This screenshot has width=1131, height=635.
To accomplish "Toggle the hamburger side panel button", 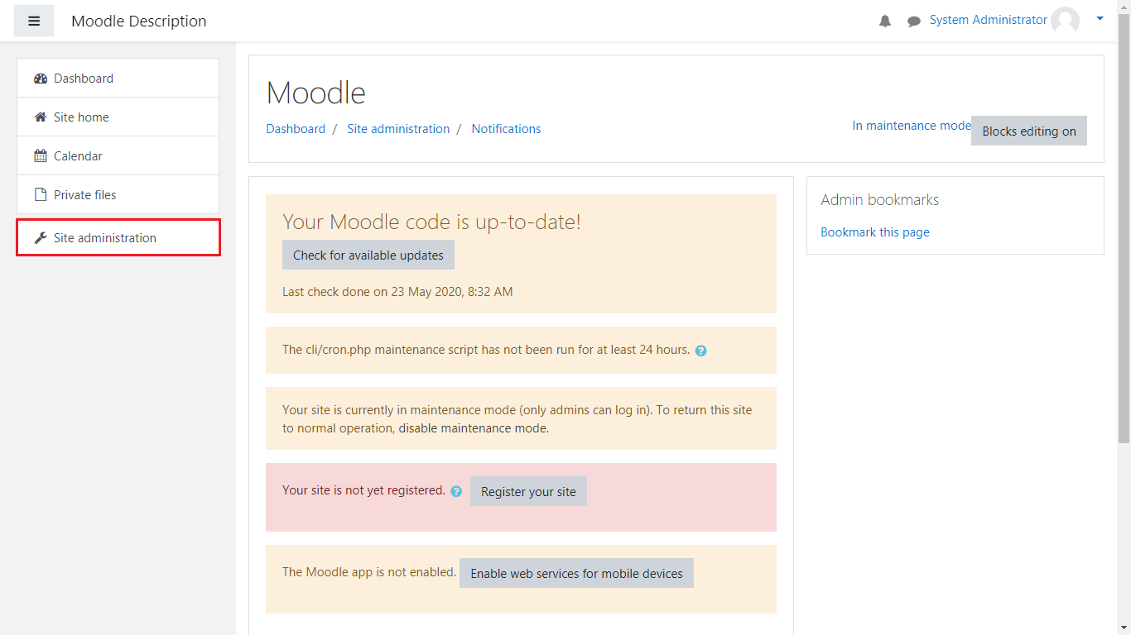I will click(x=34, y=21).
